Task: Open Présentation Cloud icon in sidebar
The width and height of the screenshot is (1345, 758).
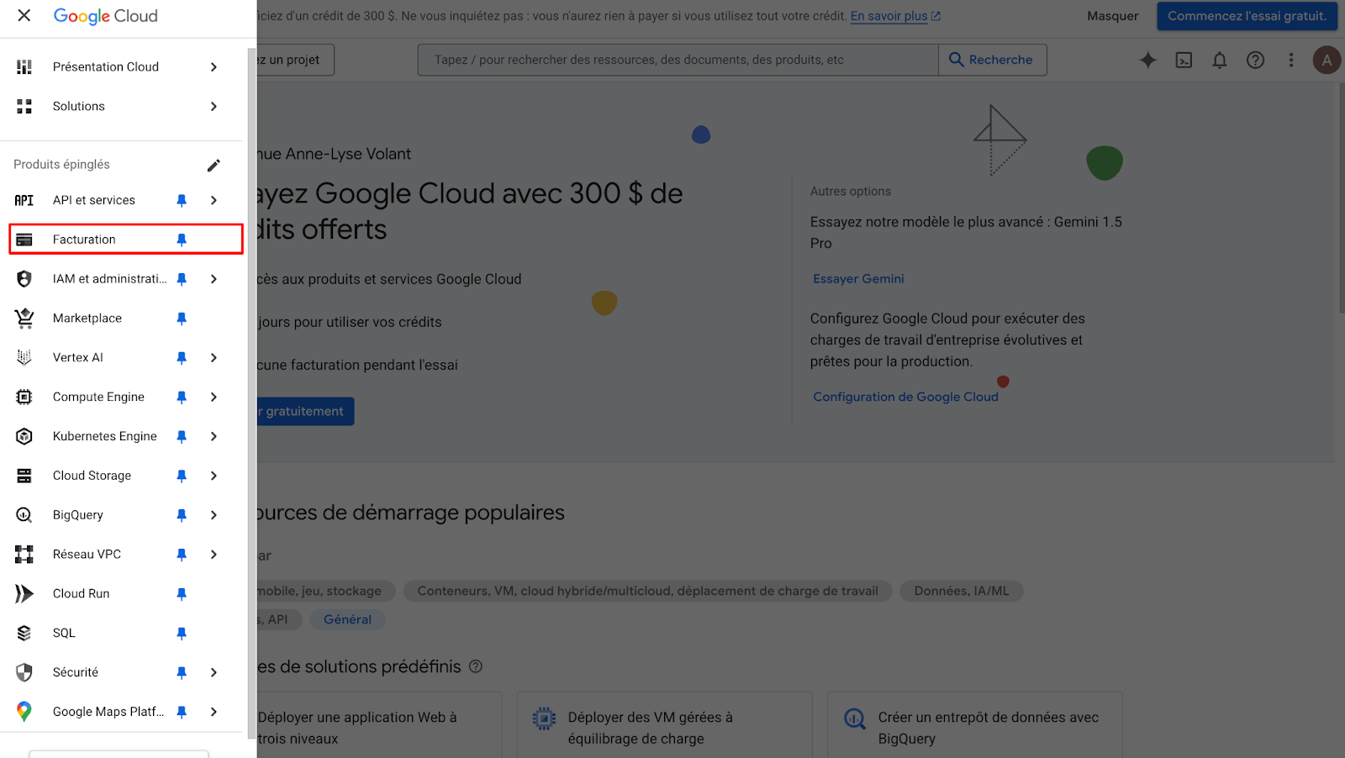Action: click(x=24, y=67)
